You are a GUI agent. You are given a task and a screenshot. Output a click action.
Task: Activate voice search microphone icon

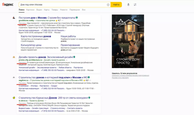(x=128, y=5)
